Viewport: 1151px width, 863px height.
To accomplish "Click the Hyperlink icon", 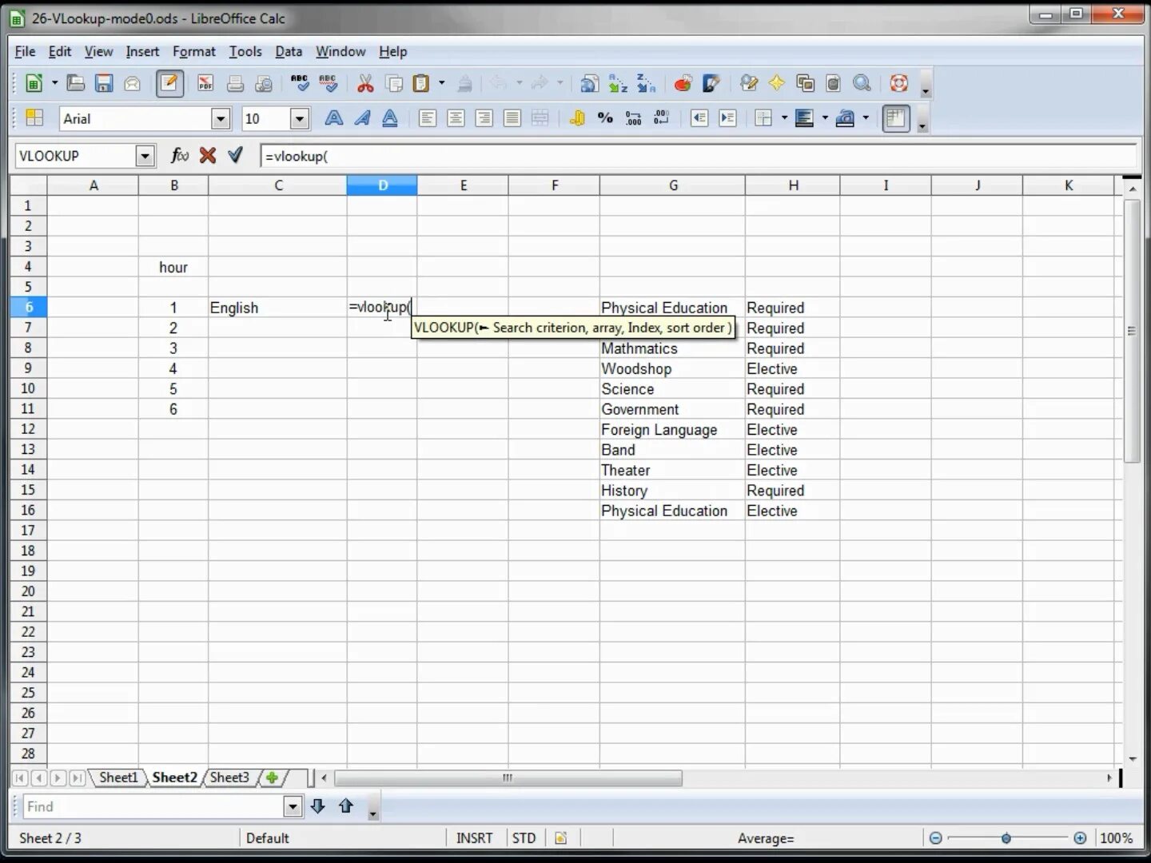I will [x=590, y=83].
